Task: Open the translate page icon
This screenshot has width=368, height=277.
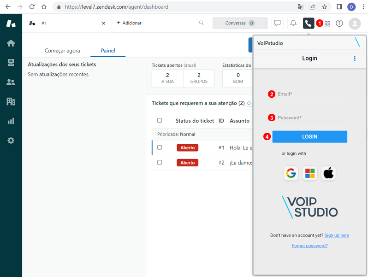Action: (300, 7)
